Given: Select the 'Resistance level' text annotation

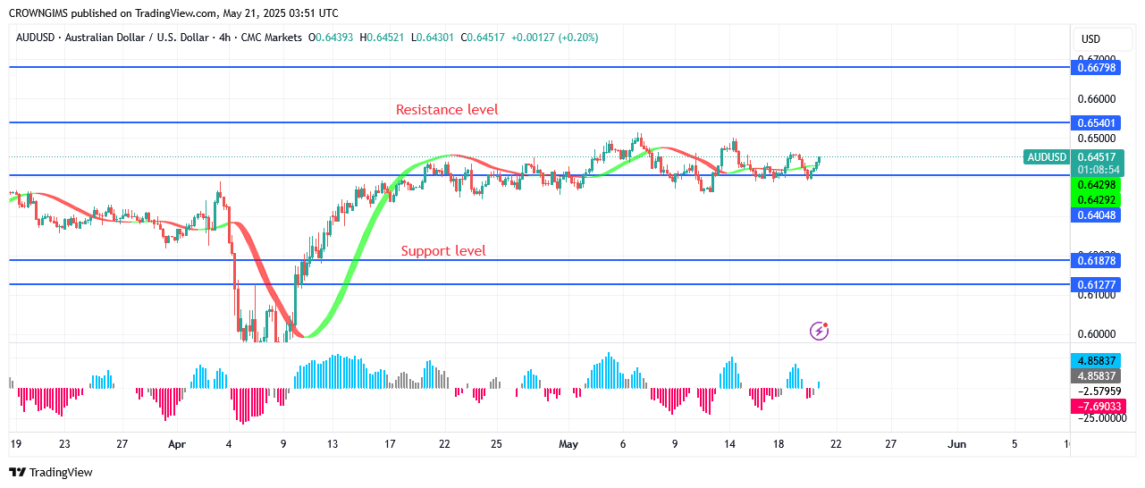Looking at the screenshot, I should point(447,110).
